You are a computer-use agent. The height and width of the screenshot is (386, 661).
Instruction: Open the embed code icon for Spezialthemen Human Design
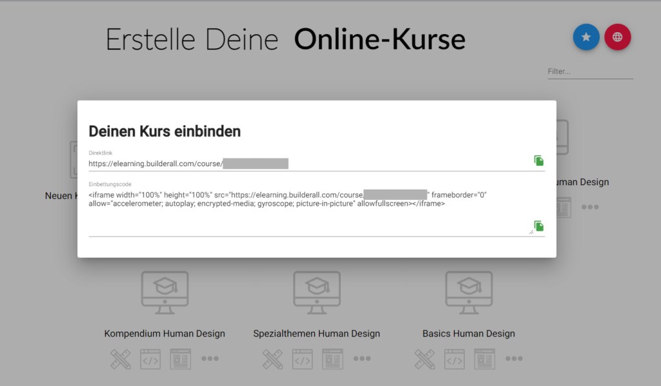[x=302, y=359]
